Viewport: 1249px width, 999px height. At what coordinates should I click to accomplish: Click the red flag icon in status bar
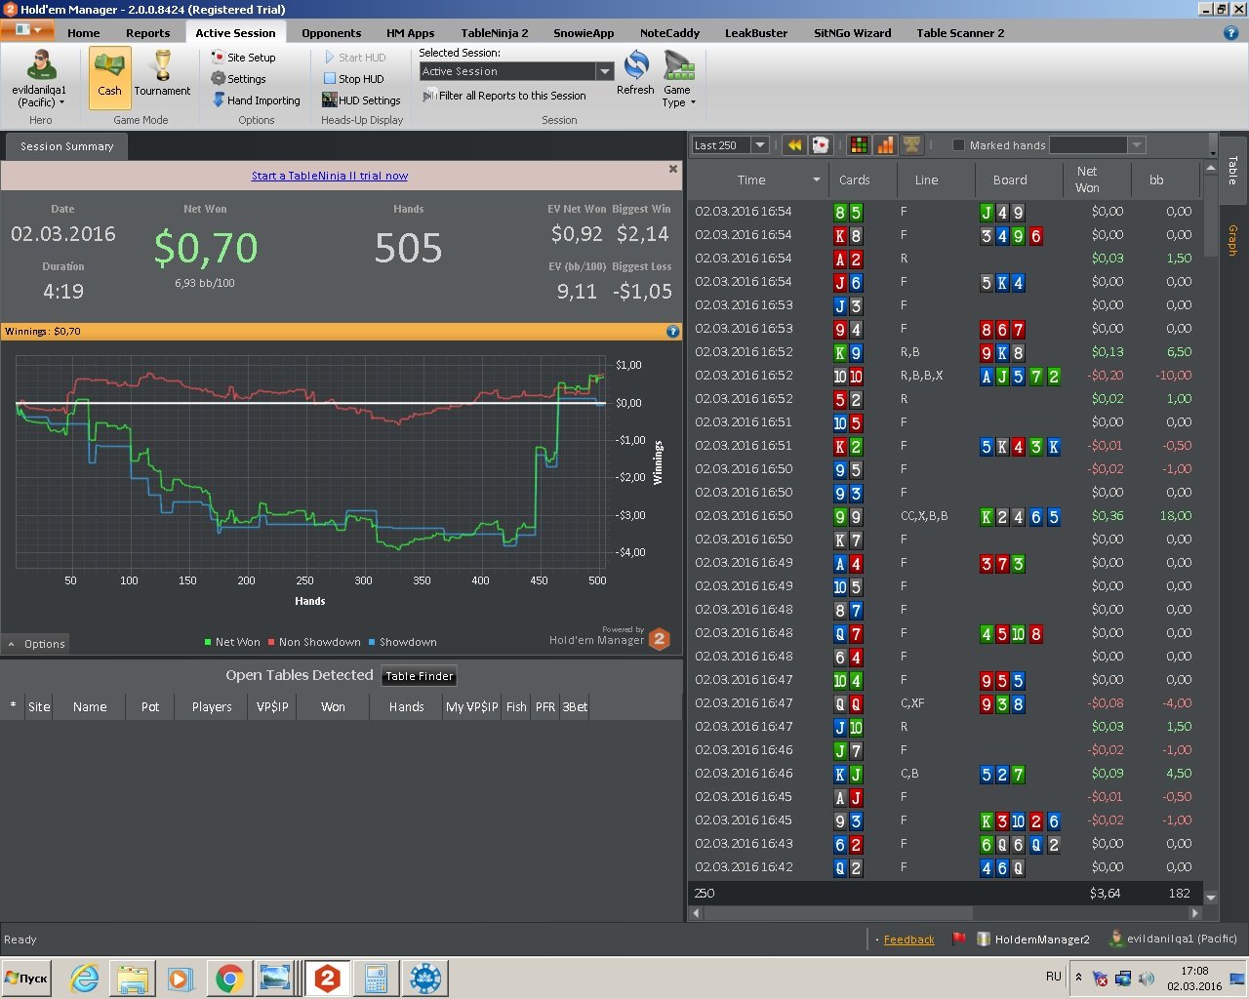(959, 939)
